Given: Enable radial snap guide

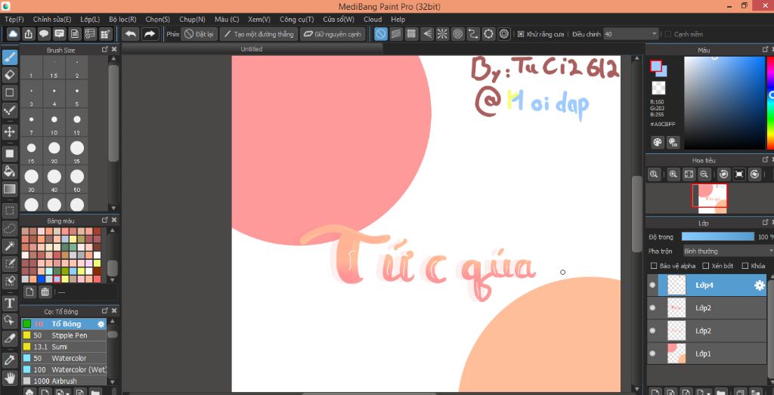Looking at the screenshot, I should tap(442, 34).
